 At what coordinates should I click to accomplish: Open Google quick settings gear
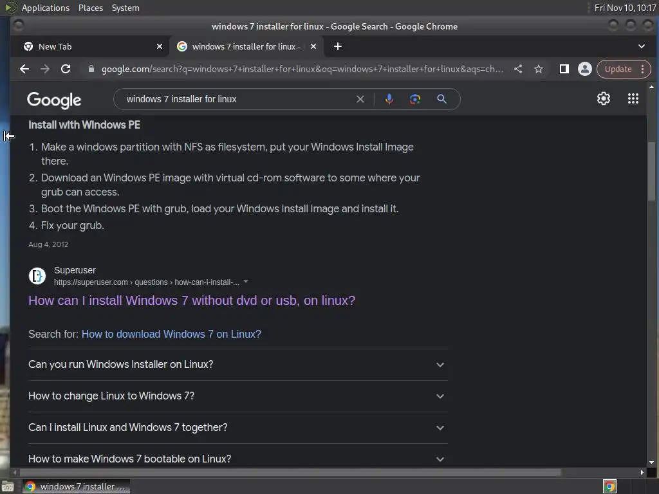[x=604, y=98]
